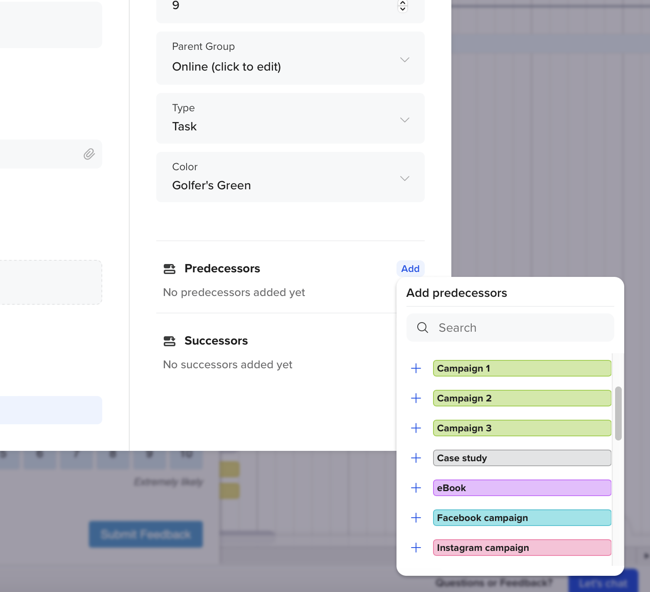Focus the predecessors Search field

pos(515,328)
